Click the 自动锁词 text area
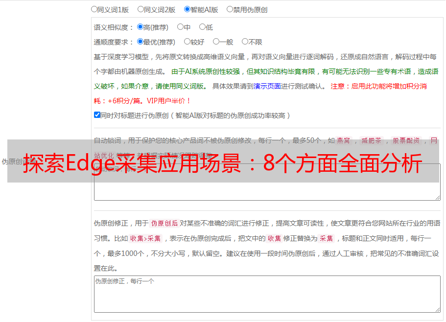This screenshot has height=322, width=446. (267, 182)
